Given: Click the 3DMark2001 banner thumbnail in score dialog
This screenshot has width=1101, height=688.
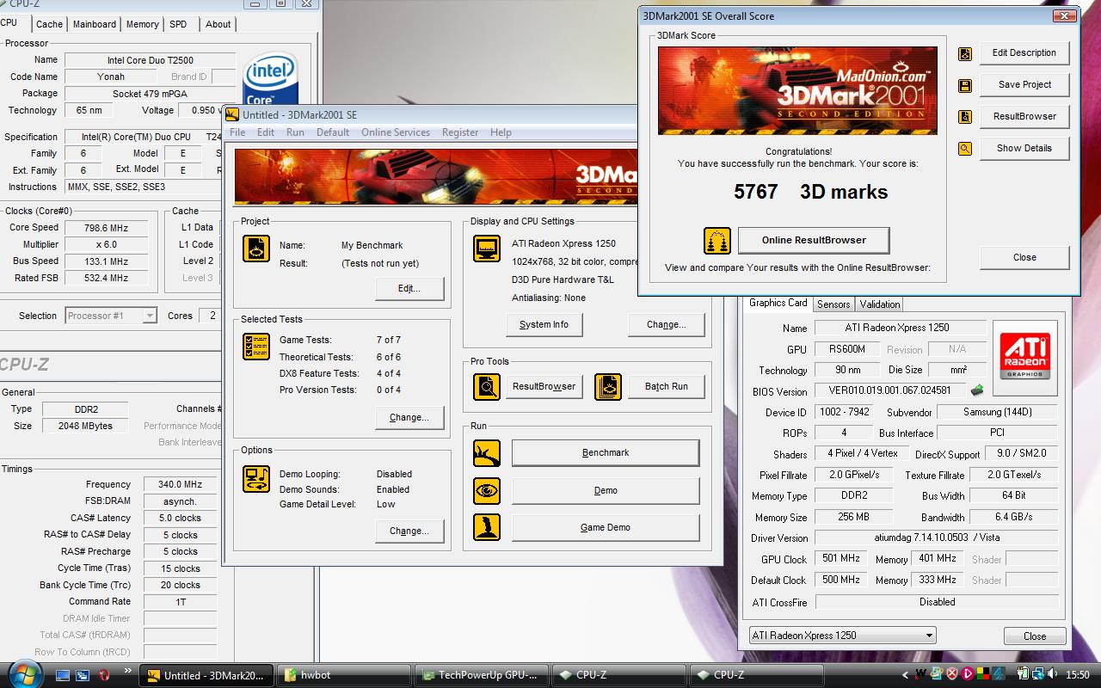Looking at the screenshot, I should [x=797, y=91].
